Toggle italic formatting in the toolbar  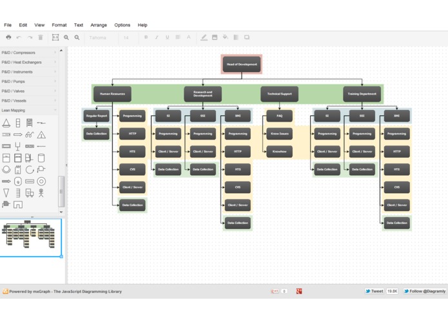(x=157, y=37)
